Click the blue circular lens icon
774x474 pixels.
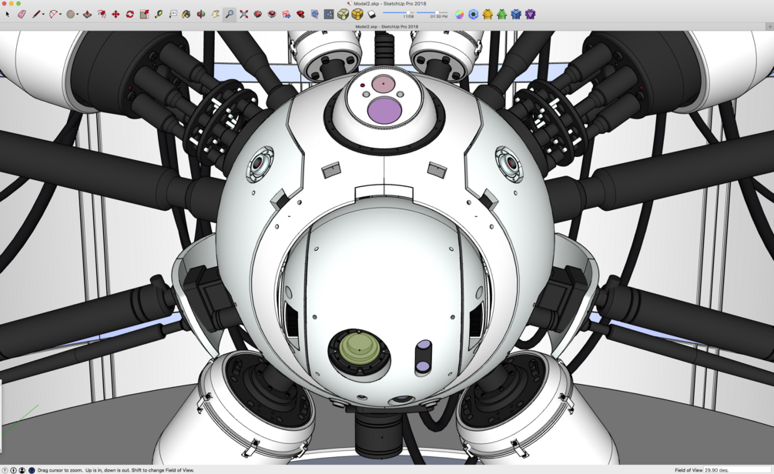[474, 15]
